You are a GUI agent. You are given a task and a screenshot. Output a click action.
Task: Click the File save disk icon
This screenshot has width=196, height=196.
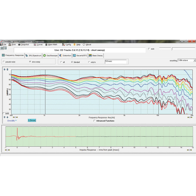pos(2,44)
